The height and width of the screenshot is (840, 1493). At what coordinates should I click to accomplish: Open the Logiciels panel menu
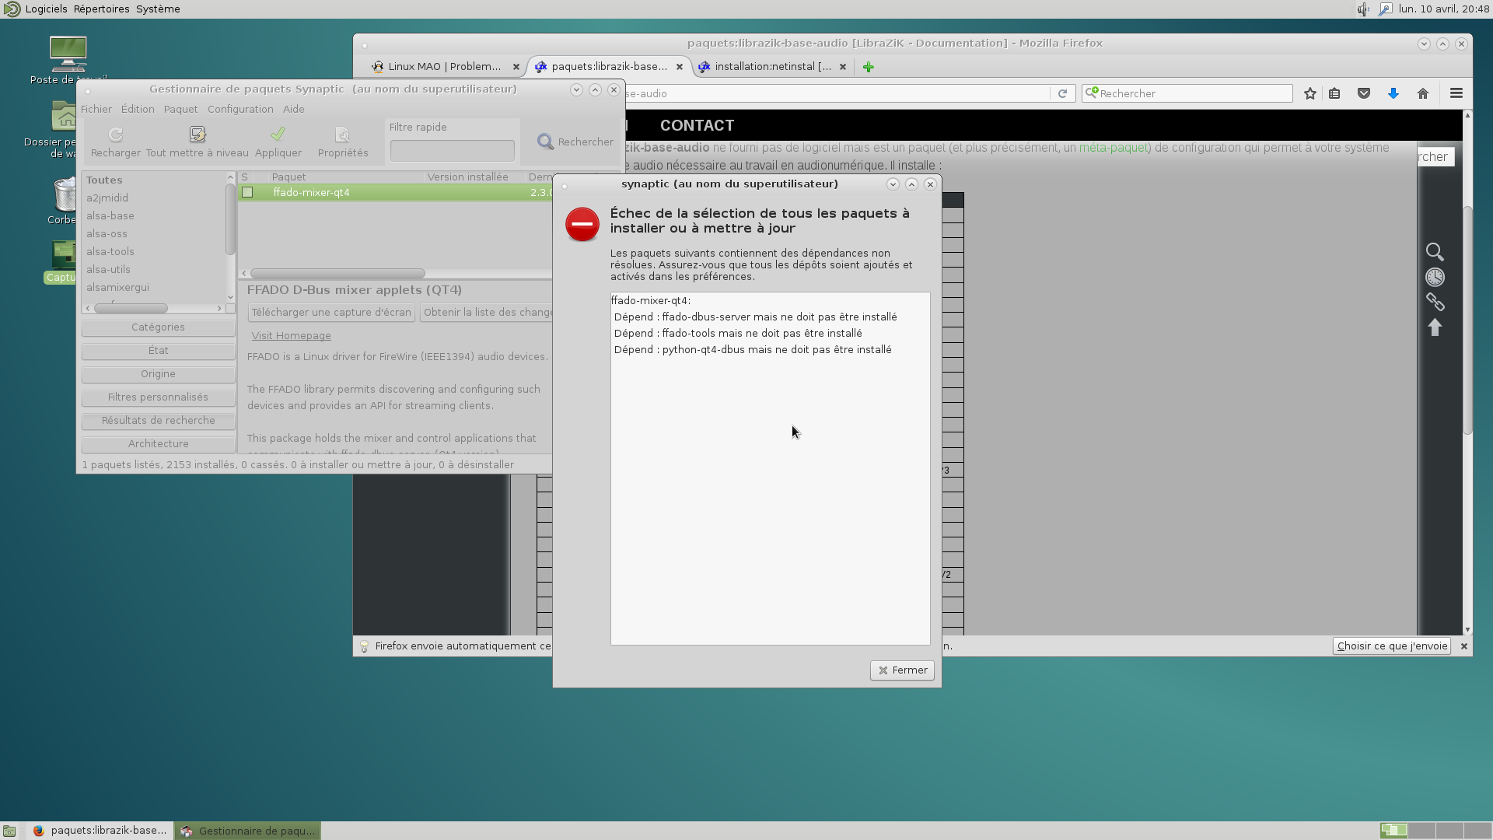pos(46,9)
